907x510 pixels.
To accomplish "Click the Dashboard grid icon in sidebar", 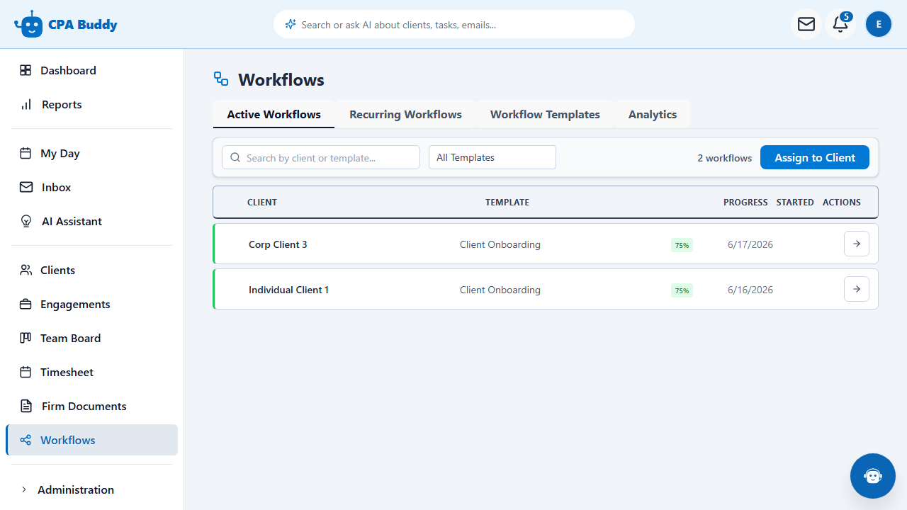I will tap(26, 70).
